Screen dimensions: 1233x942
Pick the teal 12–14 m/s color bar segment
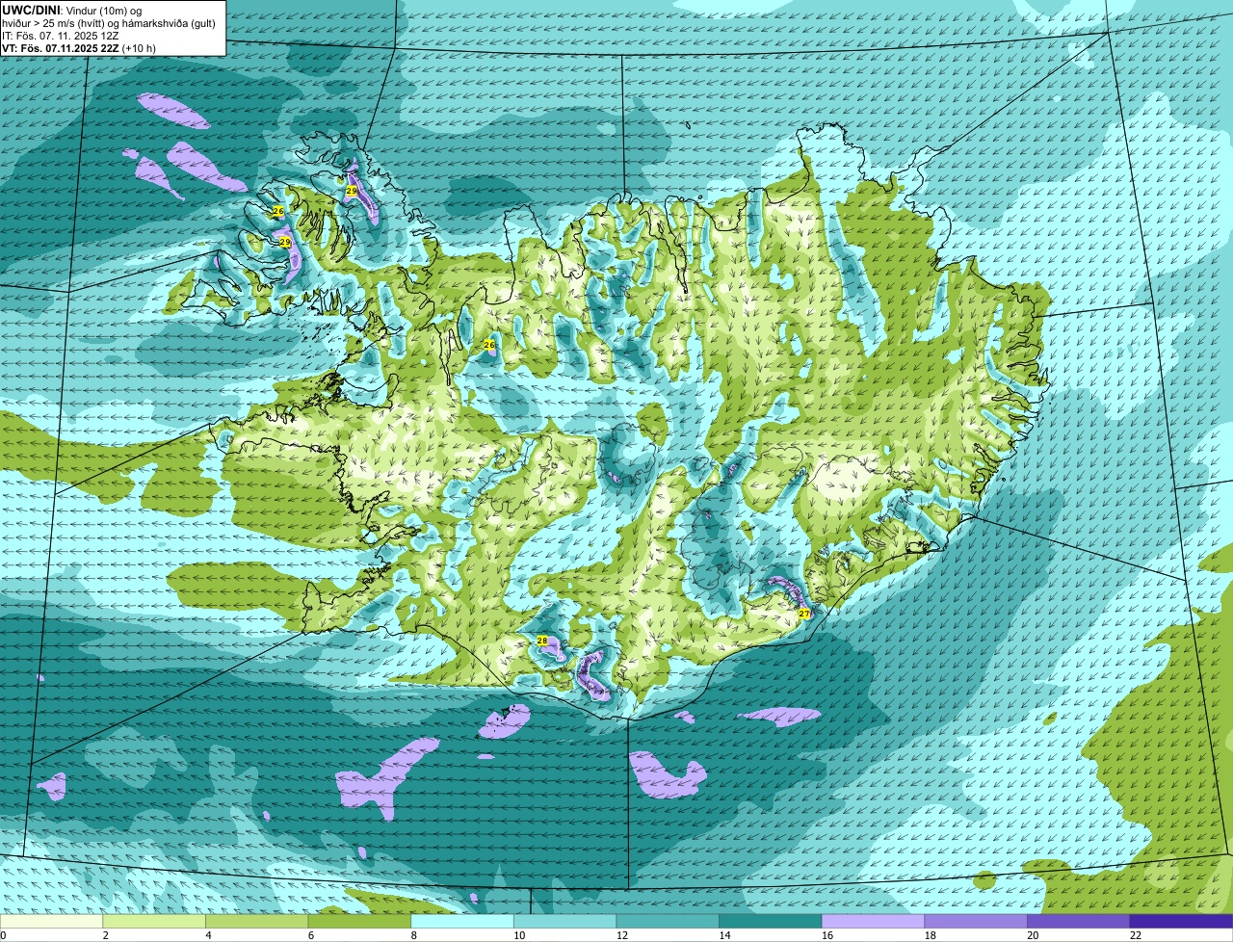coord(668,922)
